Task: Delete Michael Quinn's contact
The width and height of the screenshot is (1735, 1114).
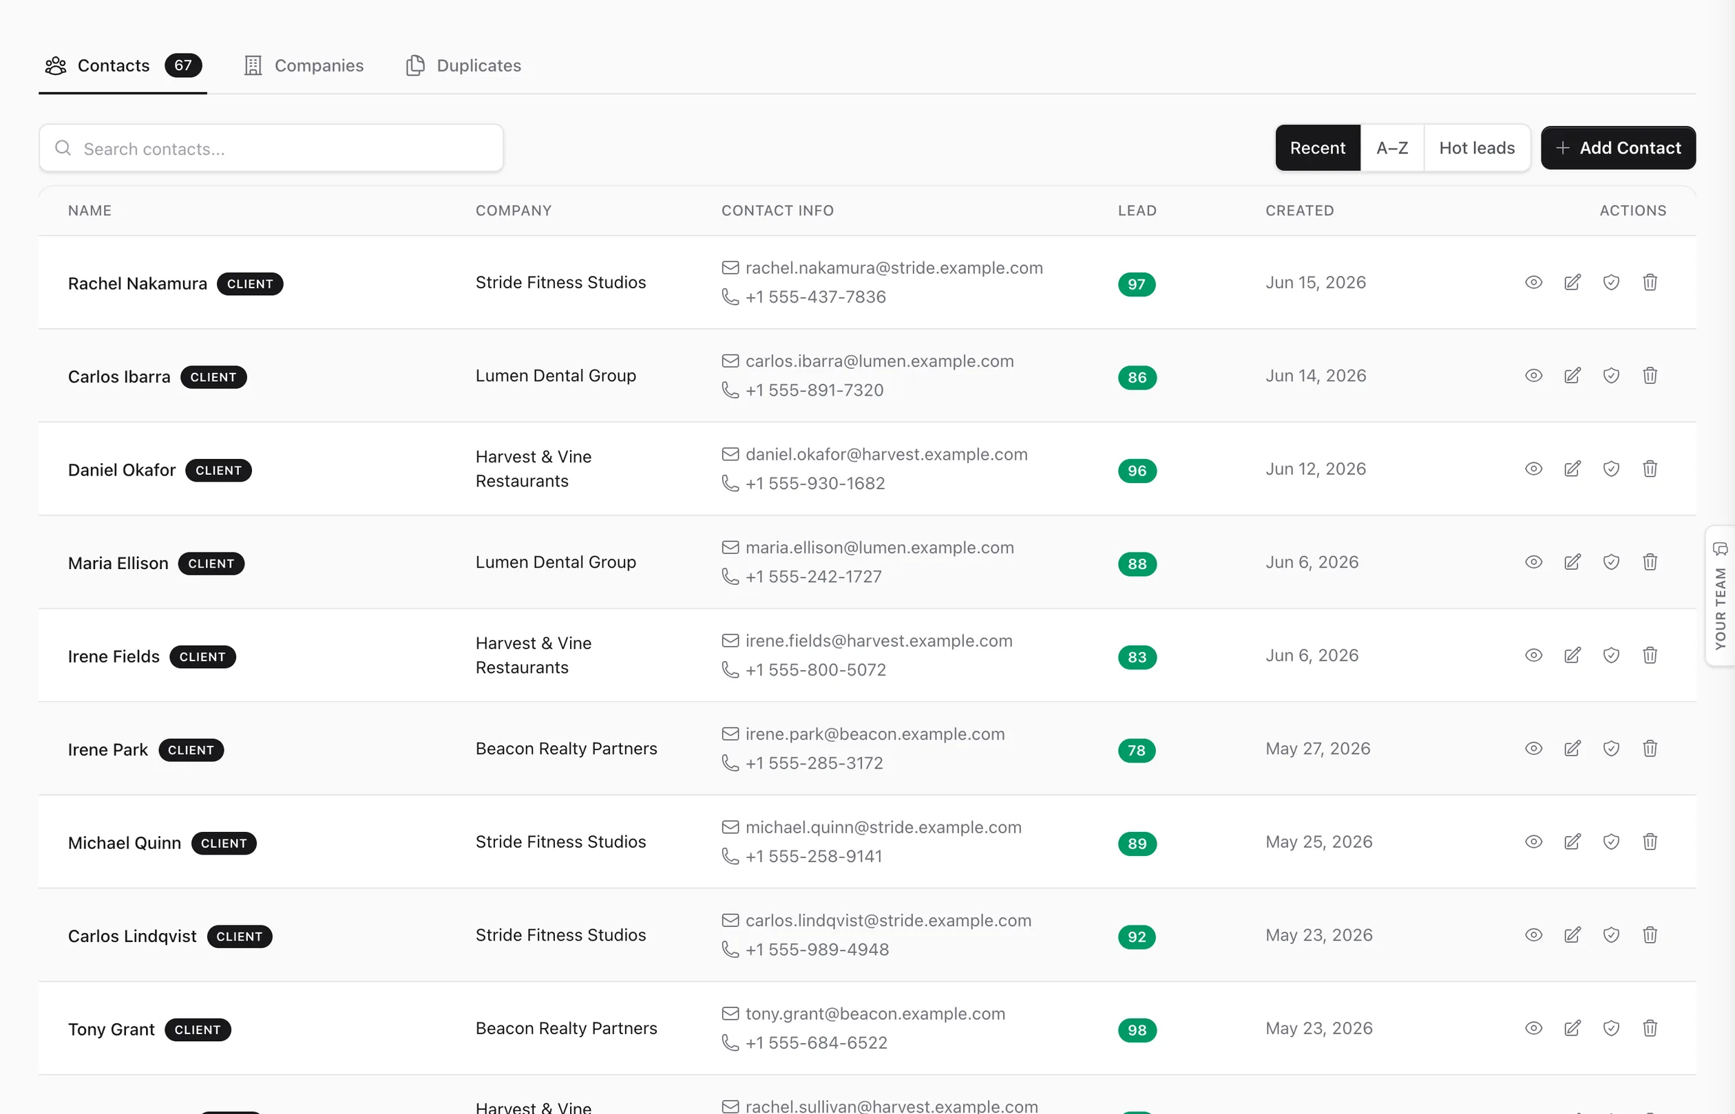Action: click(x=1650, y=842)
